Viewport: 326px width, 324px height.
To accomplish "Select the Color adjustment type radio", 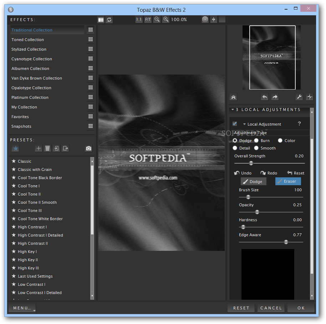I will click(x=280, y=141).
